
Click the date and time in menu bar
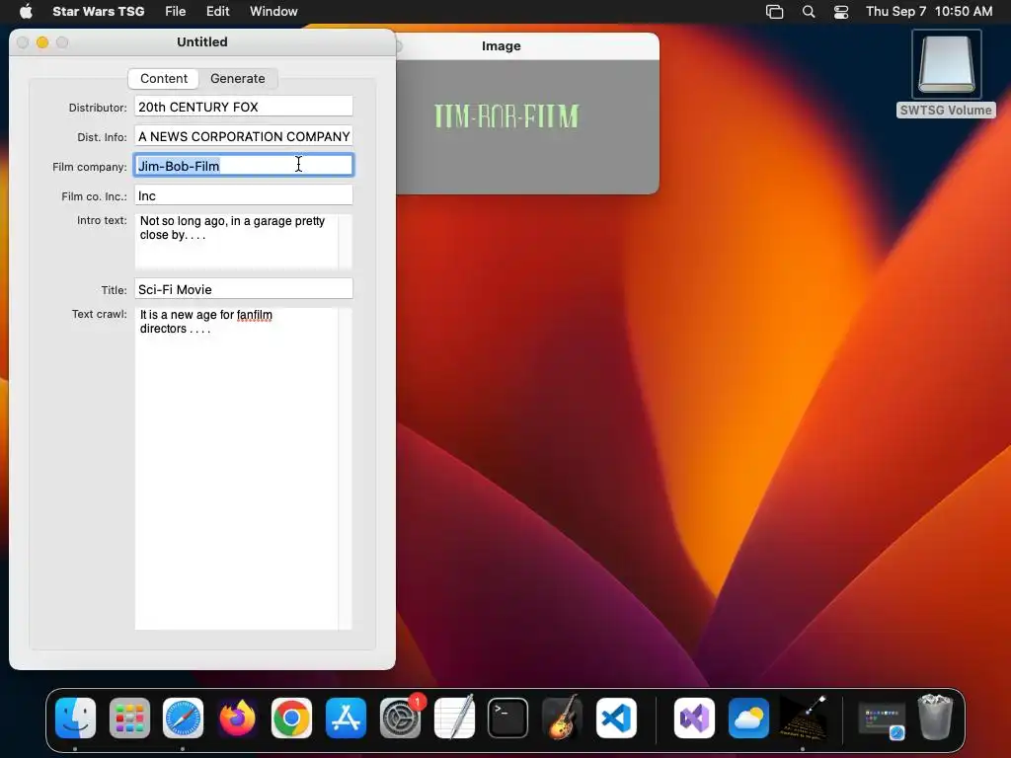click(928, 12)
